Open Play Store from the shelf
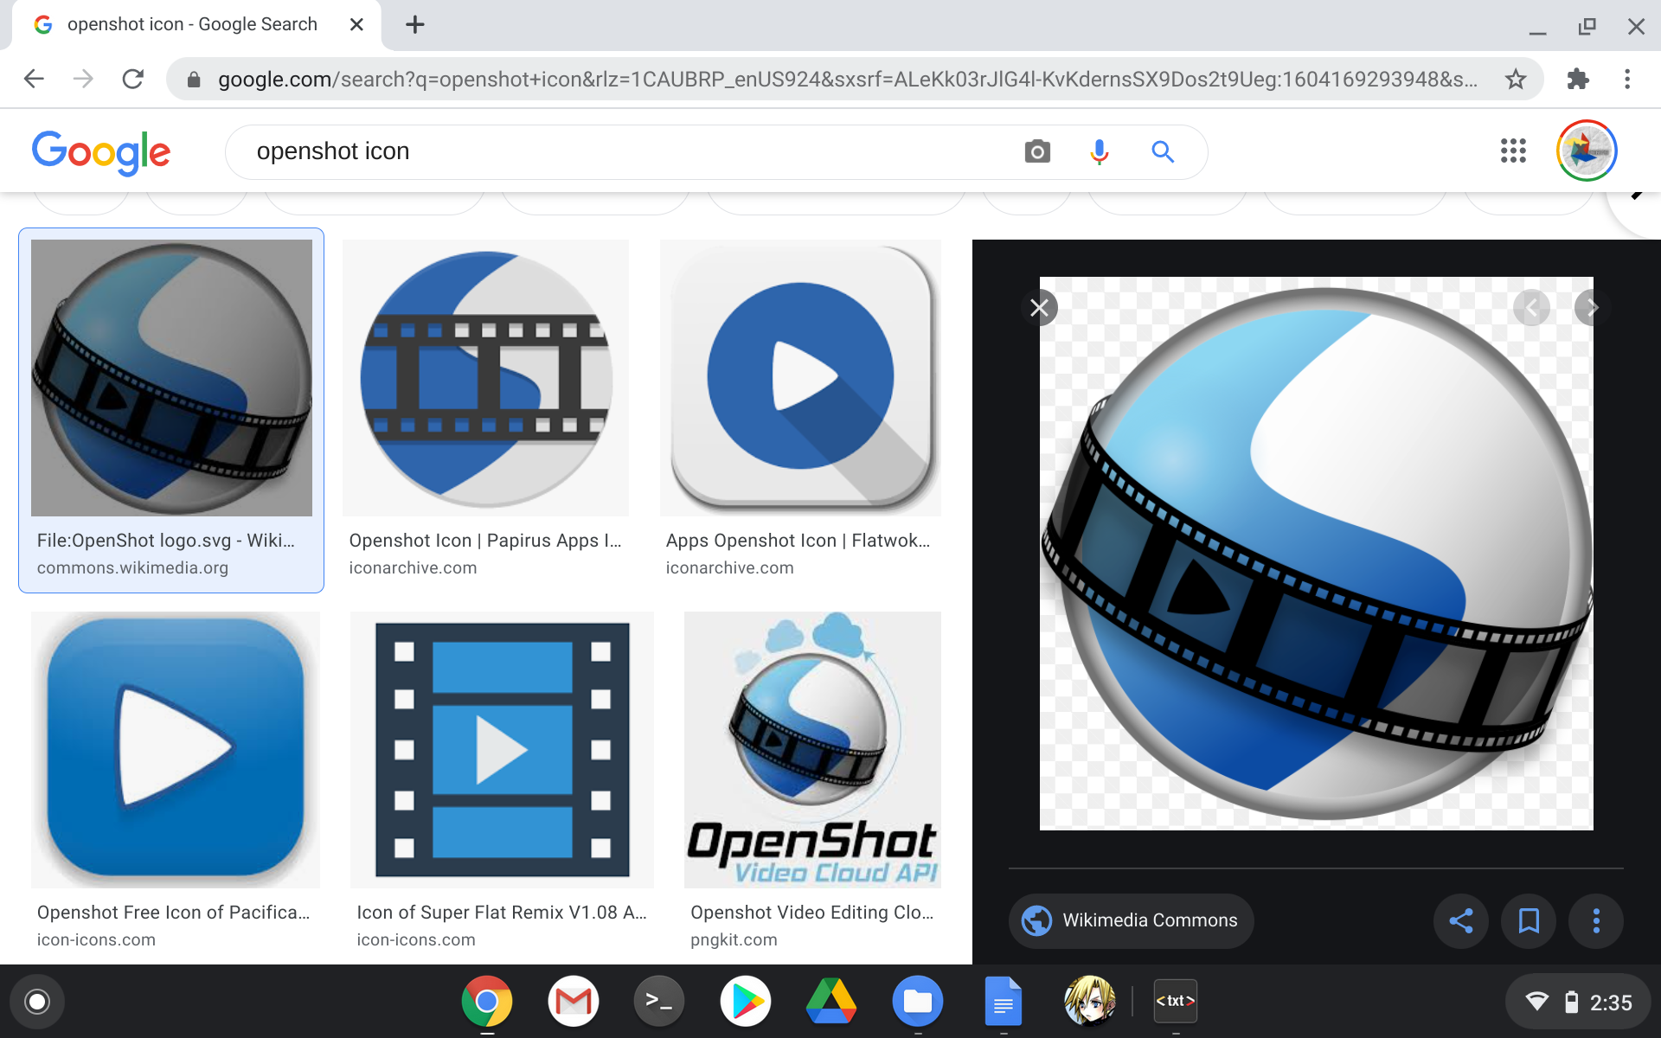Viewport: 1661px width, 1038px height. coord(746,1002)
